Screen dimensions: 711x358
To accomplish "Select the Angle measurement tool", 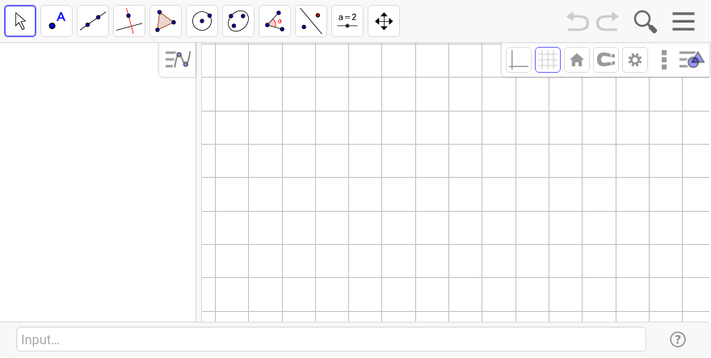I will click(x=275, y=21).
